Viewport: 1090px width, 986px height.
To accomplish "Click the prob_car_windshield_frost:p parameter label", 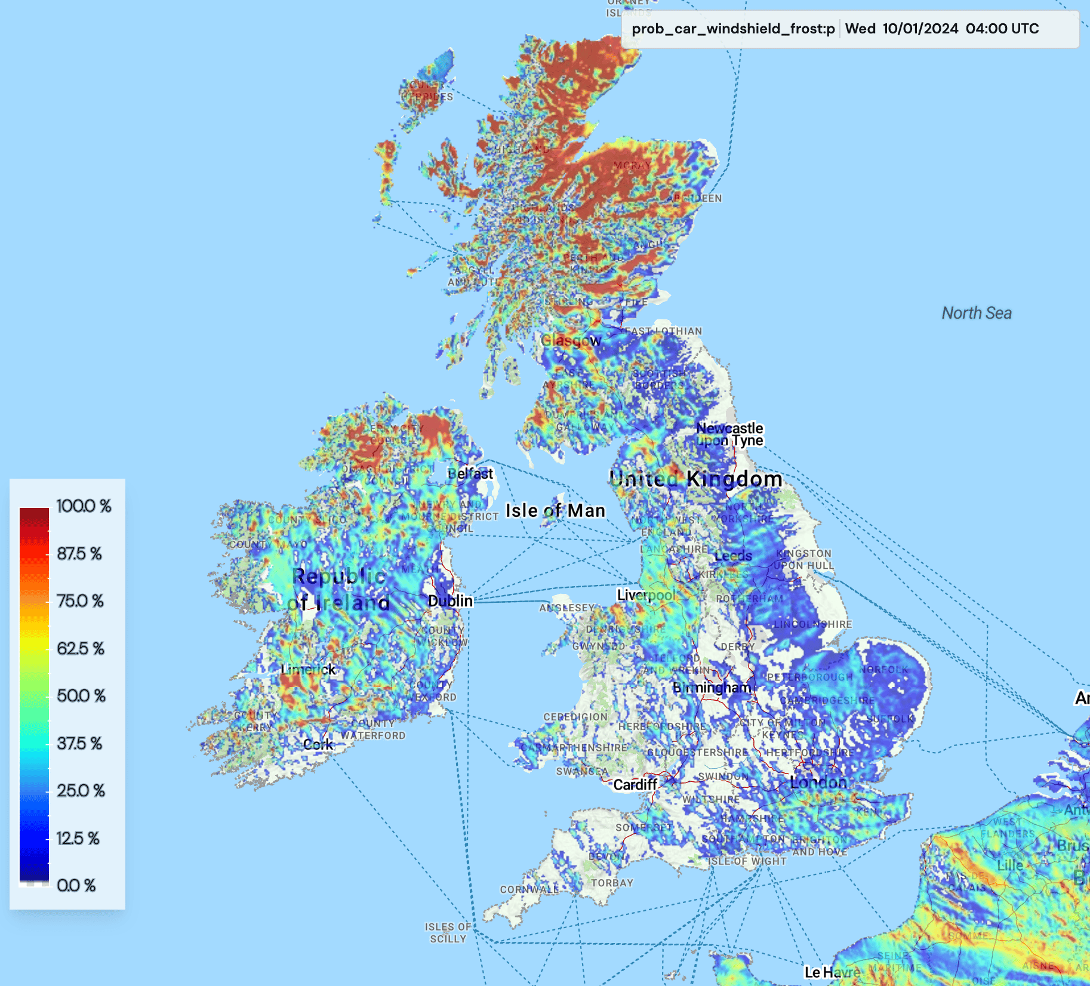I will pos(733,29).
